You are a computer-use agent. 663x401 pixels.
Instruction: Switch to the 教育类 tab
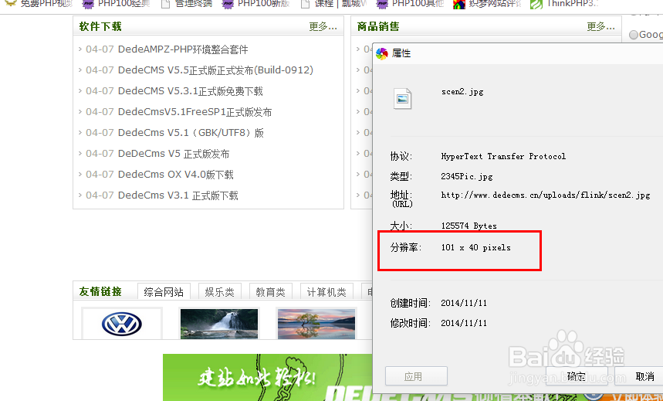(x=270, y=292)
